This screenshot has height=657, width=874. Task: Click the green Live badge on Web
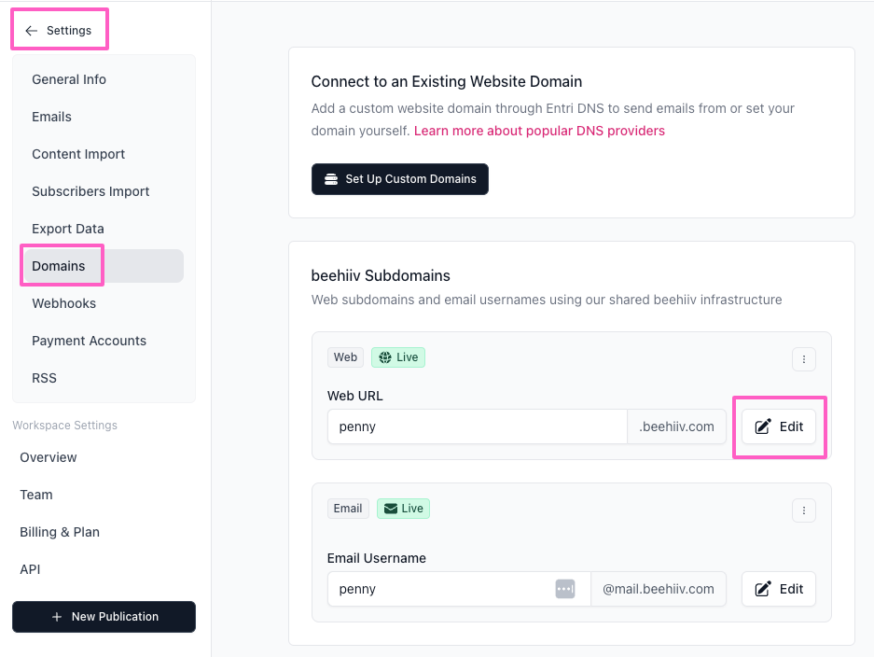coord(397,357)
